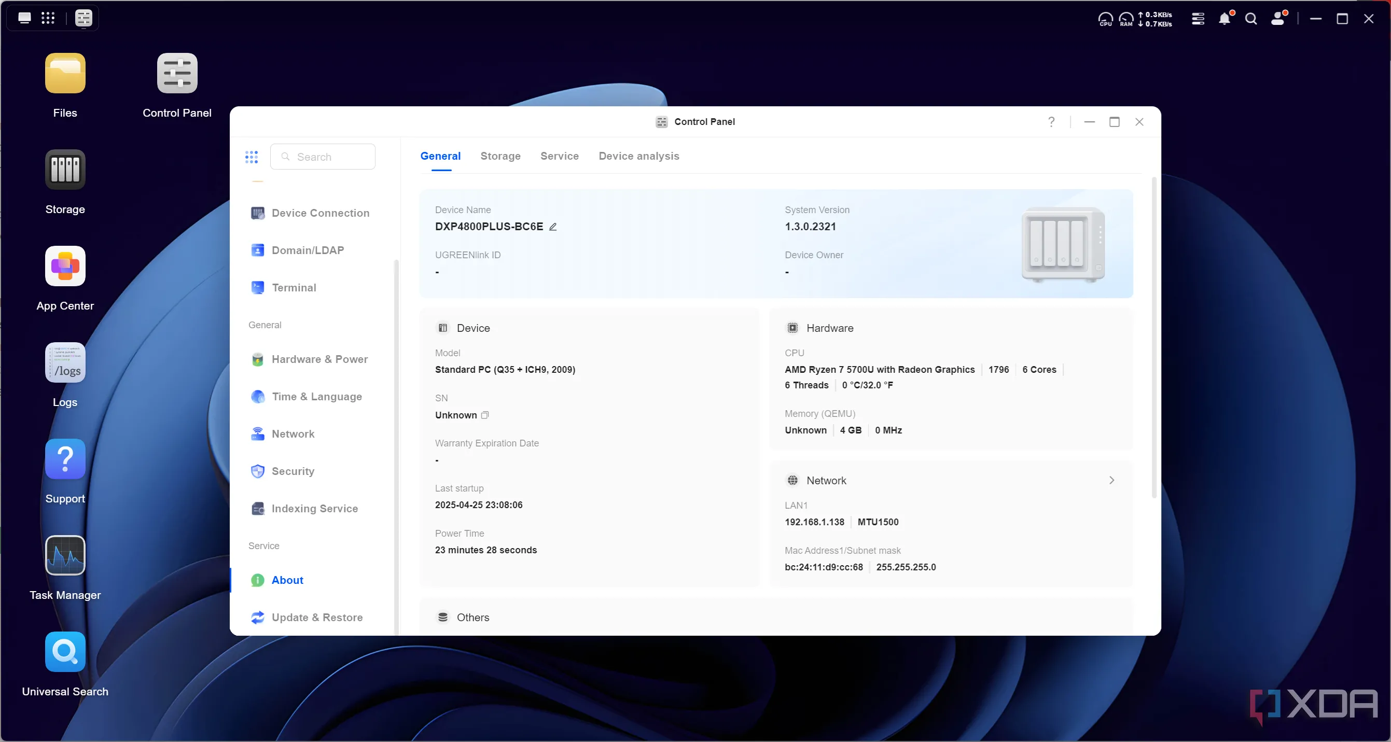Viewport: 1391px width, 742px height.
Task: Click the sidebar grid view icon
Action: (x=251, y=157)
